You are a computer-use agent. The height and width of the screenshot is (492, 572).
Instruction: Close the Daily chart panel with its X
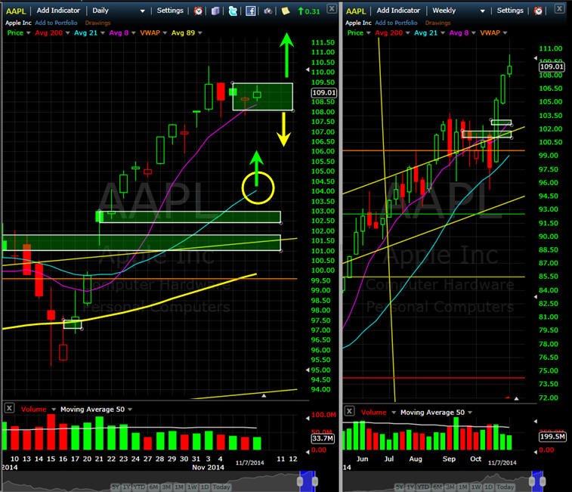[332, 8]
